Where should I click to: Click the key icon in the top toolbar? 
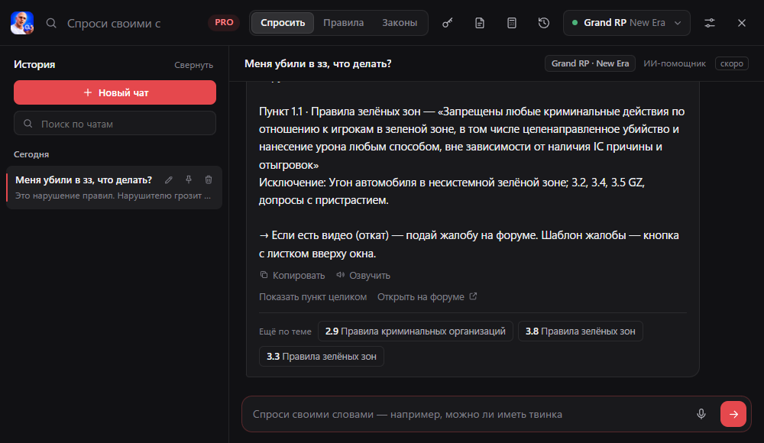[447, 23]
